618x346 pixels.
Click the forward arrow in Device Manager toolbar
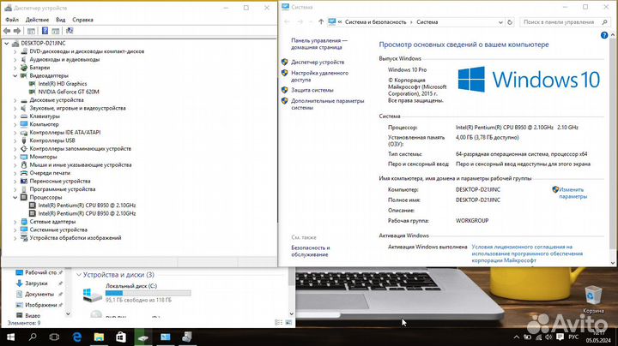[17, 31]
